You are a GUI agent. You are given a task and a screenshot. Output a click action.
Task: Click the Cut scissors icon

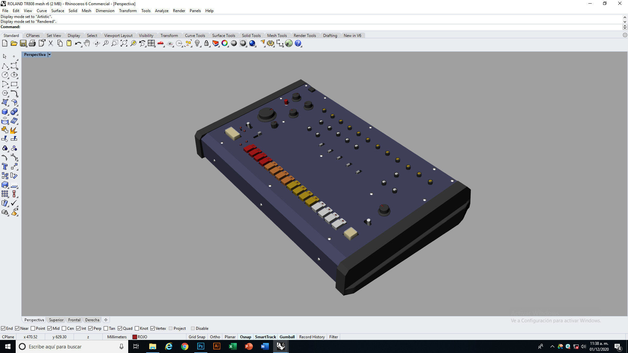[51, 43]
